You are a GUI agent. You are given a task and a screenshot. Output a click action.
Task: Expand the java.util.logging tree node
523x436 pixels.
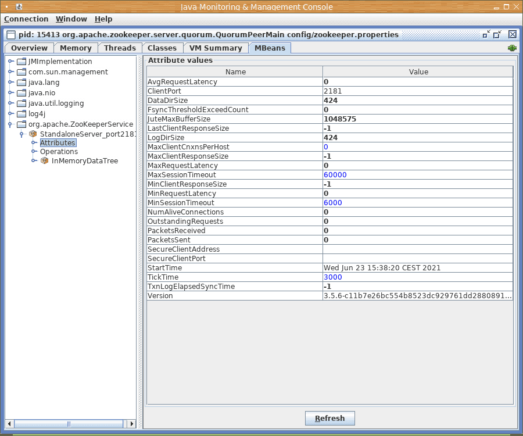(10, 103)
